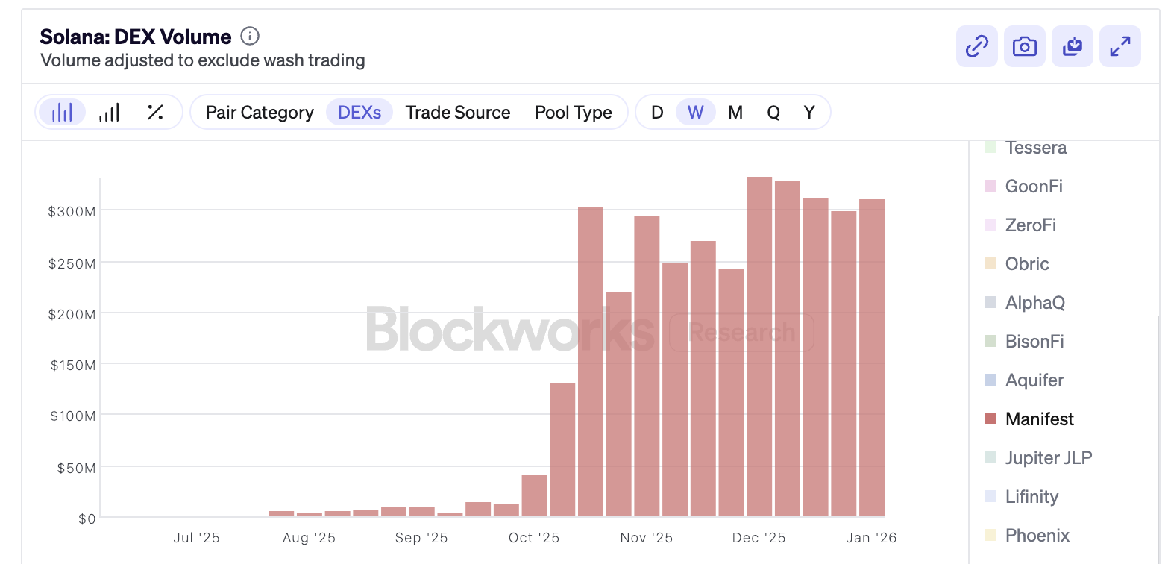Viewport: 1165px width, 564px height.
Task: Set the interval to M for monthly
Action: [x=735, y=113]
